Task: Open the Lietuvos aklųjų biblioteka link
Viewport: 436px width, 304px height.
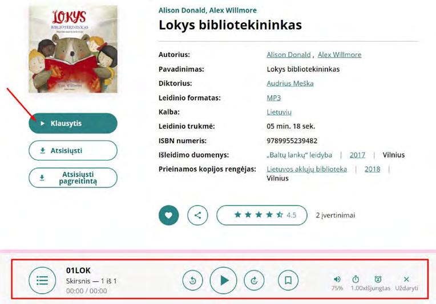Action: (x=306, y=169)
